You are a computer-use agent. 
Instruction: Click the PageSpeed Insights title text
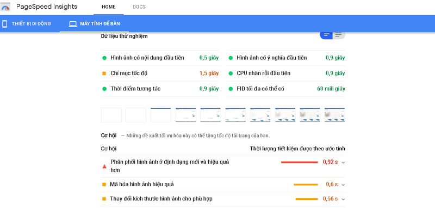(47, 7)
